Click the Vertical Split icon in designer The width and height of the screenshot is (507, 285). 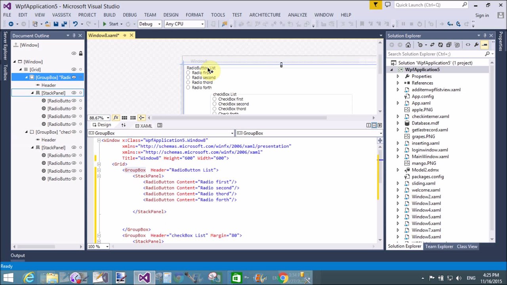368,125
